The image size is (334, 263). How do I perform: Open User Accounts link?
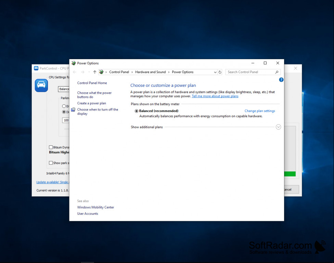click(x=88, y=214)
